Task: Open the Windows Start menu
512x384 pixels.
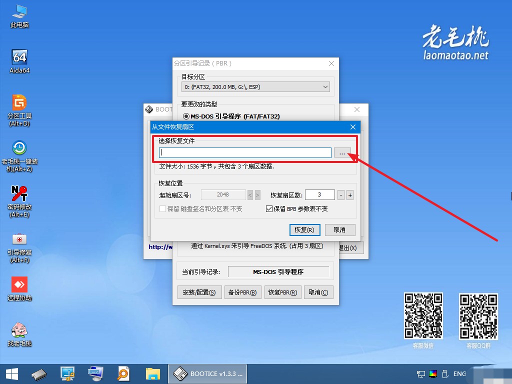Action: pyautogui.click(x=12, y=374)
